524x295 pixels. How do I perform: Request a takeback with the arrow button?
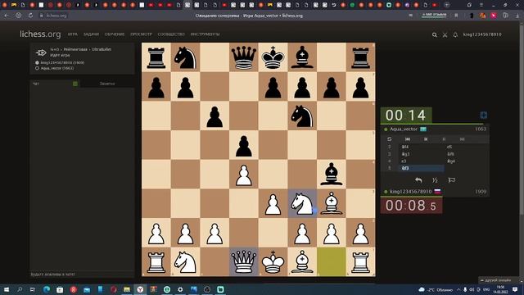coord(418,180)
